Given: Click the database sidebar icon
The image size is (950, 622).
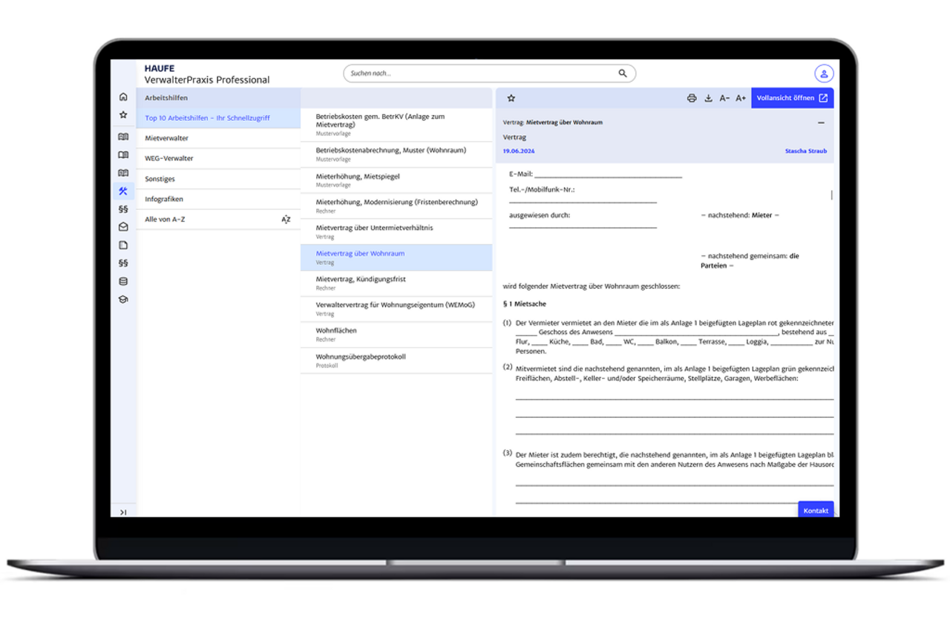Looking at the screenshot, I should click(123, 281).
